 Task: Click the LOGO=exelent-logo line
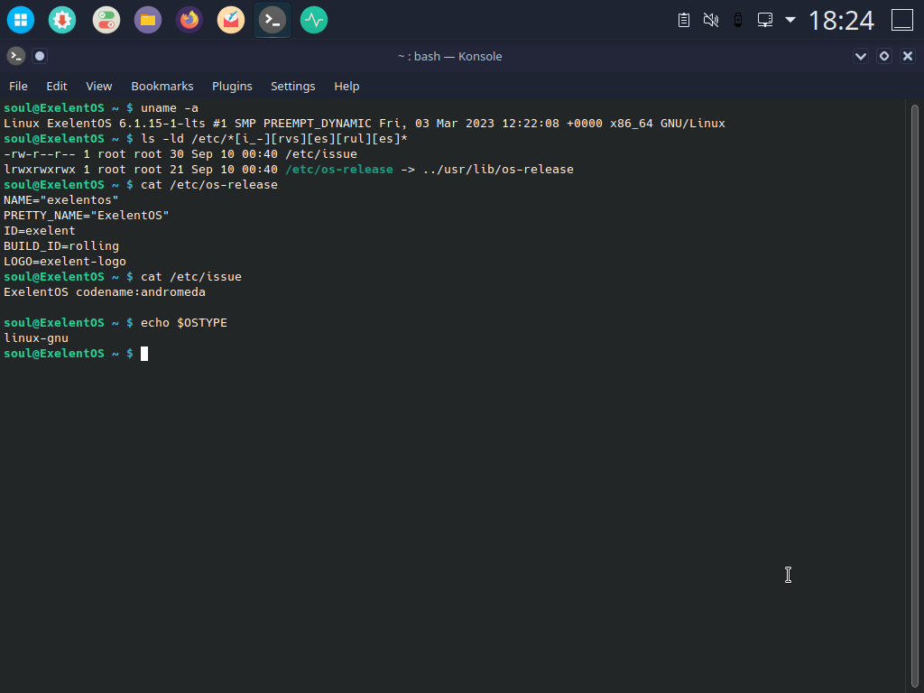pyautogui.click(x=65, y=262)
